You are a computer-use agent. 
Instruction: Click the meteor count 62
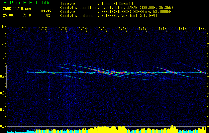[48, 15]
